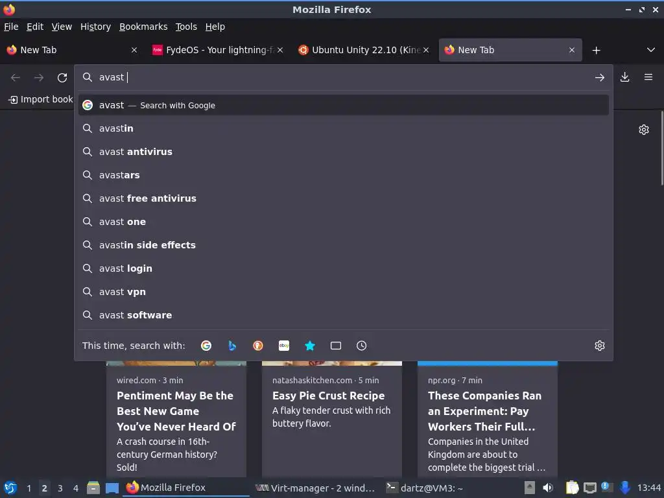Close the Ubuntu Unity 22.10 tab

[426, 50]
